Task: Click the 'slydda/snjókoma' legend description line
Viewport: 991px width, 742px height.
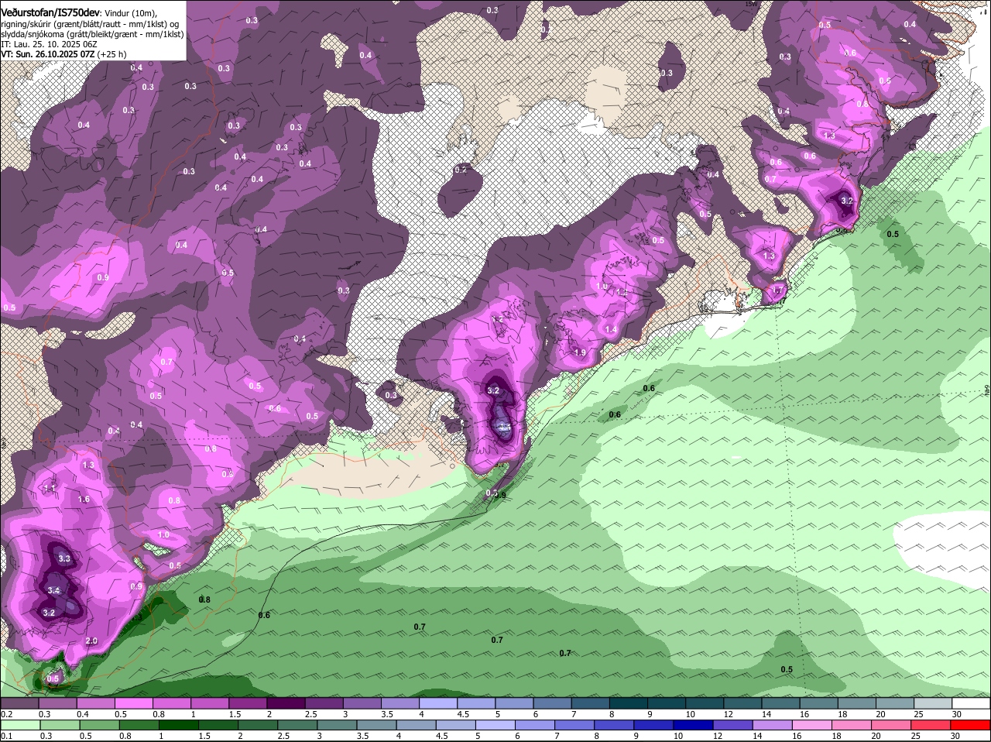Action: (x=92, y=34)
